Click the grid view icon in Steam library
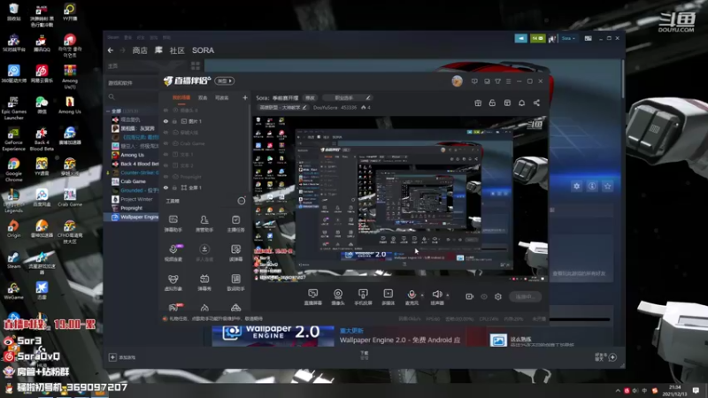 coord(196,65)
